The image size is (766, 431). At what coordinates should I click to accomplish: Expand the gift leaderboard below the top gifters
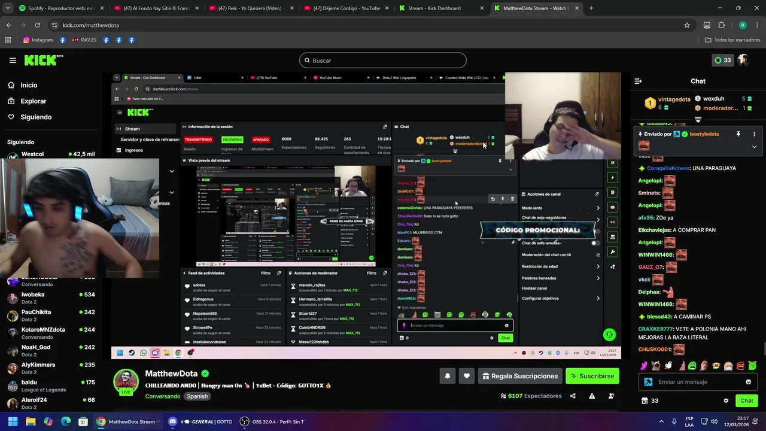click(698, 119)
